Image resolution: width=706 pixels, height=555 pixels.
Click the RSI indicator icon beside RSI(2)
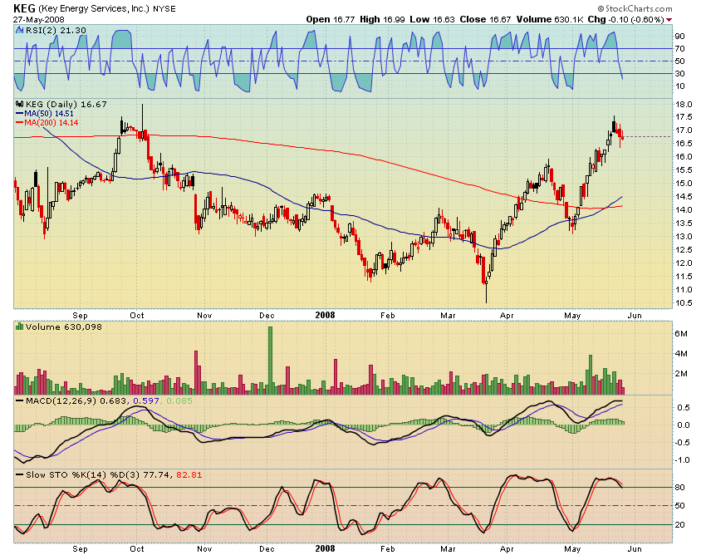(x=19, y=30)
